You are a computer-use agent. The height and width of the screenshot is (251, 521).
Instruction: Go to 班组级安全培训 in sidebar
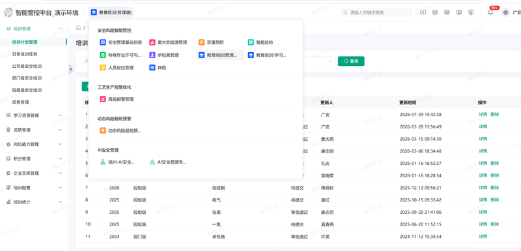click(x=27, y=90)
